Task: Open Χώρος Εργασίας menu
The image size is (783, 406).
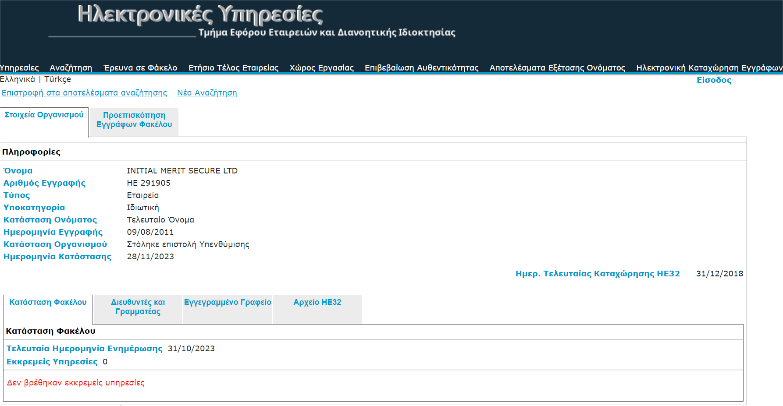Action: click(321, 68)
